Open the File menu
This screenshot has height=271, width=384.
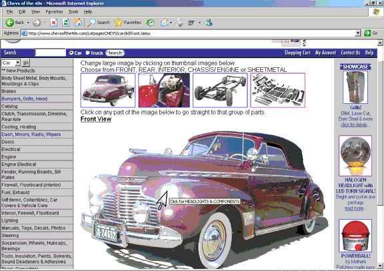click(9, 12)
